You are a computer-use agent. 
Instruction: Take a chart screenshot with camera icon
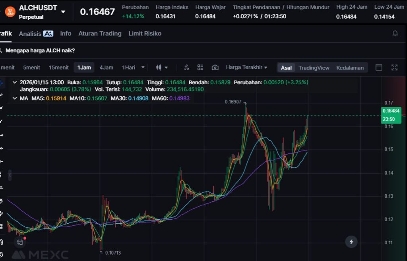(215, 68)
